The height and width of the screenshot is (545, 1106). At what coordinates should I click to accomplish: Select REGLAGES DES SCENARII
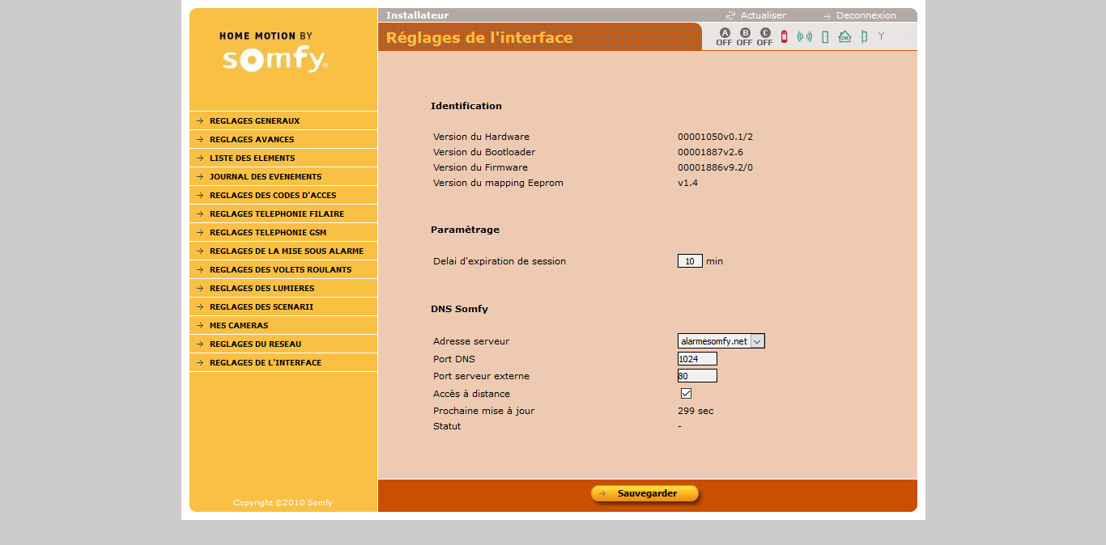[x=283, y=306]
